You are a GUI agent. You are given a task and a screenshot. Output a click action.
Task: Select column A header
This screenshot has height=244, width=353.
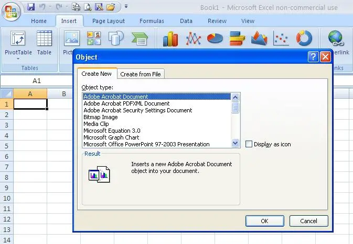point(30,94)
